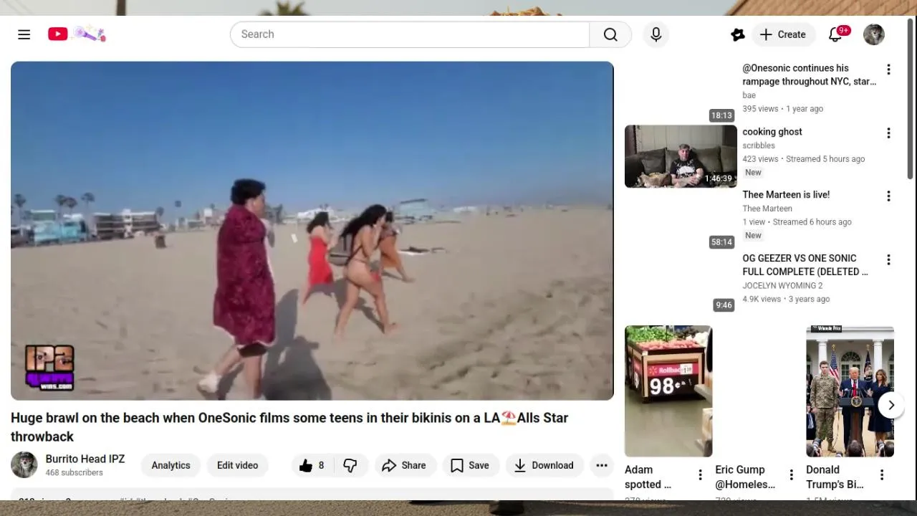The image size is (917, 516).
Task: Open cooking ghost video thumbnail
Action: [681, 156]
